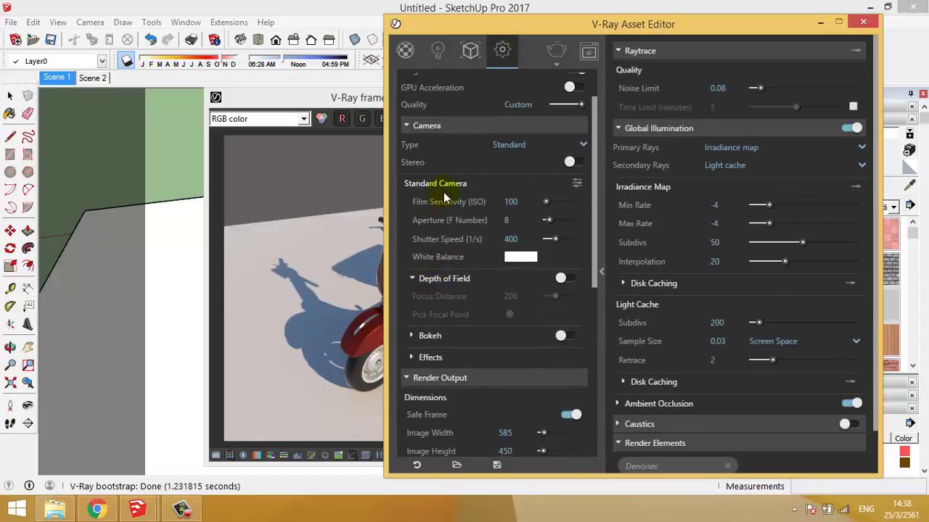This screenshot has width=929, height=522.
Task: Select the Eraser tool
Action: point(28,114)
